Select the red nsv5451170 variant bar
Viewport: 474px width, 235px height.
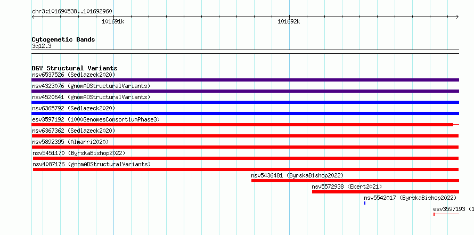(x=246, y=158)
